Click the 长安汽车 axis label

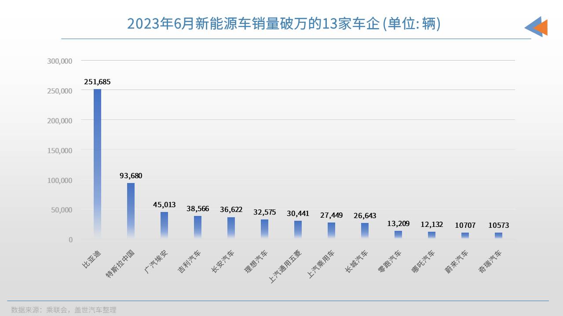(x=223, y=262)
